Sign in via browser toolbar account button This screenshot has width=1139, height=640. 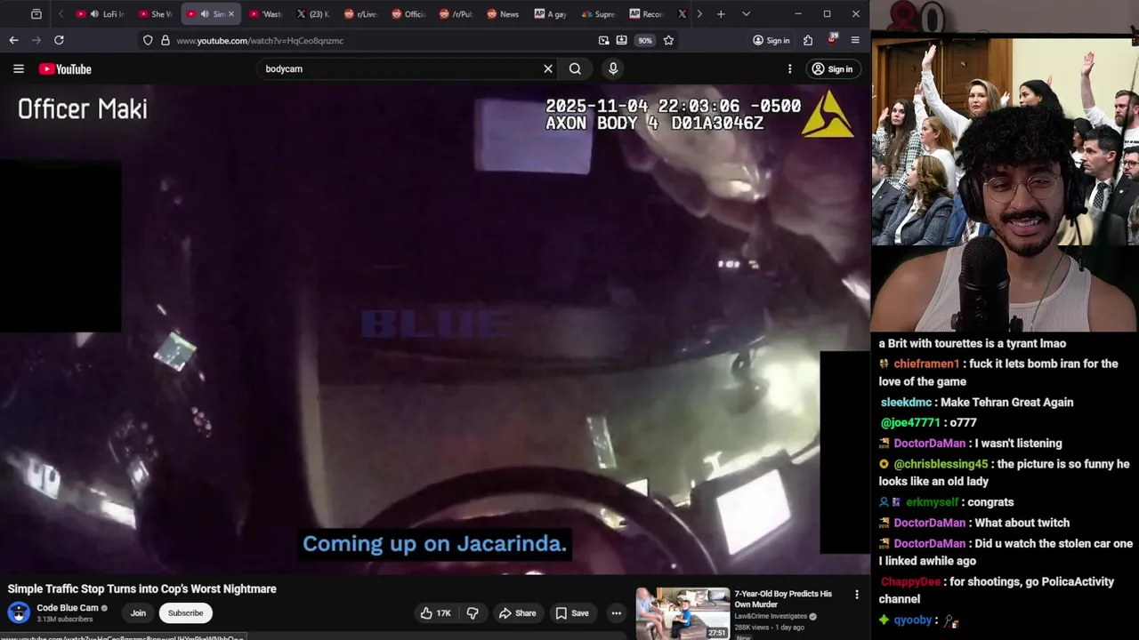pyautogui.click(x=771, y=40)
